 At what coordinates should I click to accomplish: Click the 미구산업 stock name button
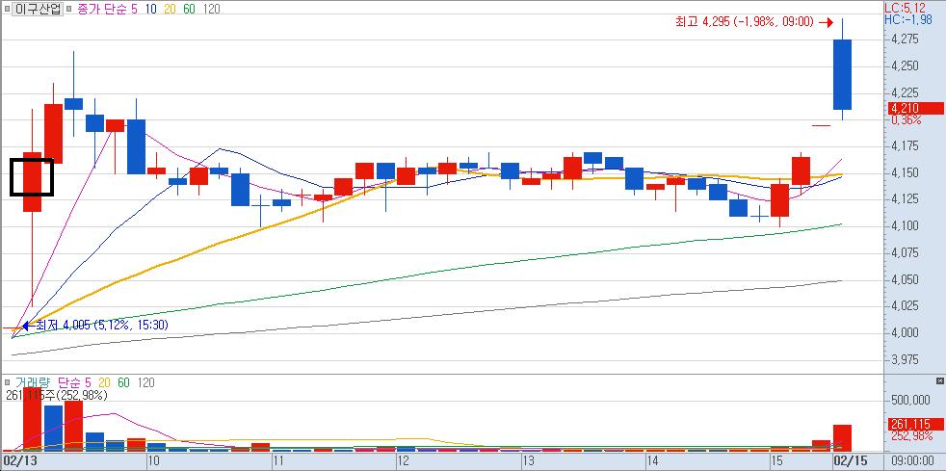pyautogui.click(x=38, y=9)
